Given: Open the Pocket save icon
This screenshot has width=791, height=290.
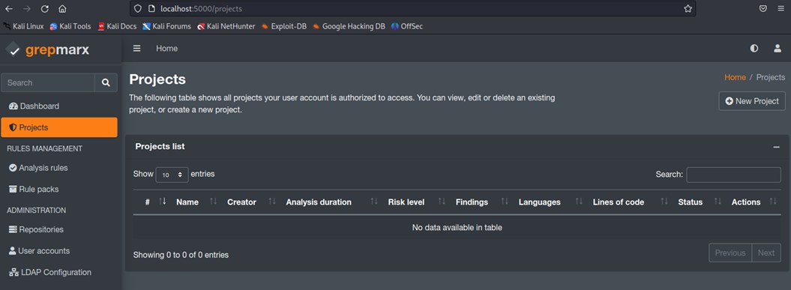Looking at the screenshot, I should (x=763, y=8).
